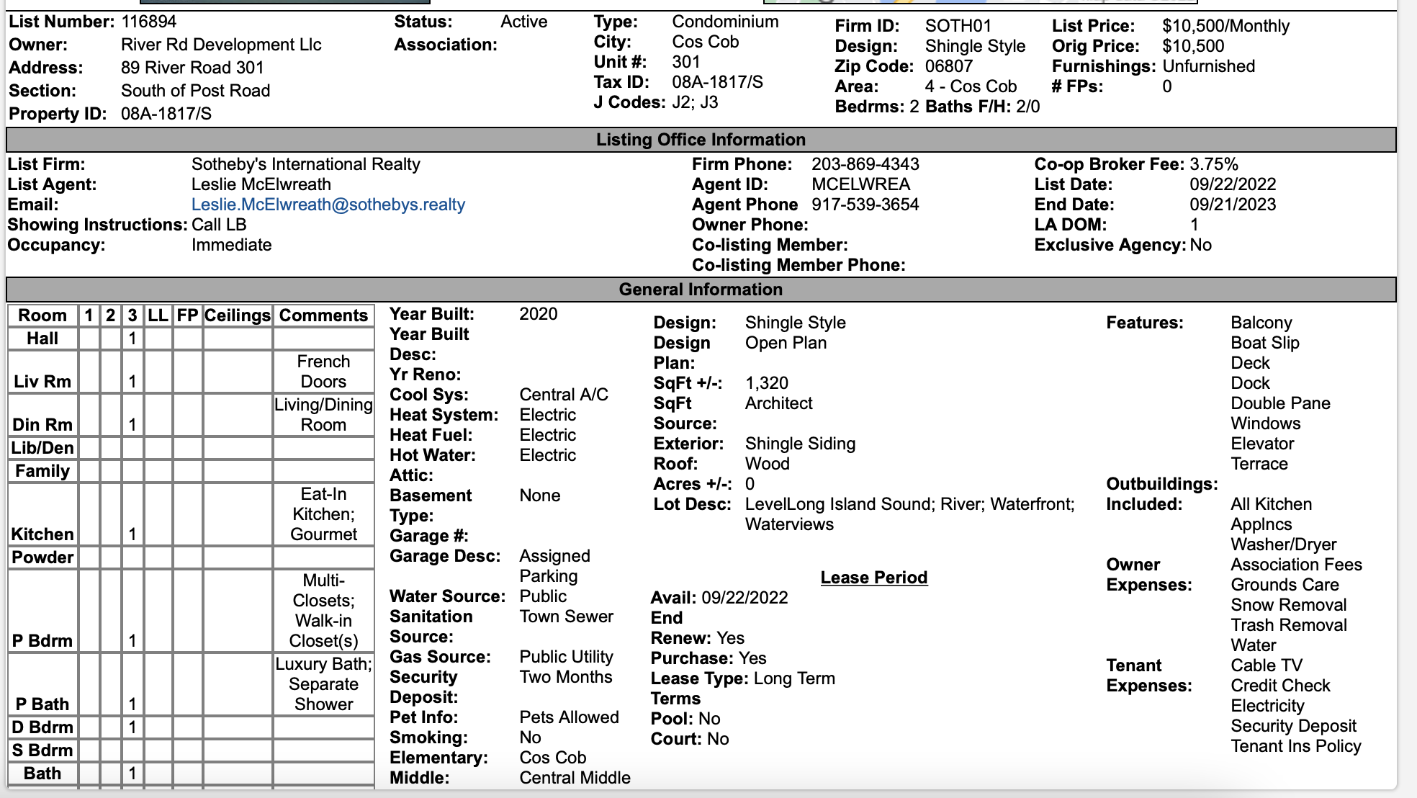
Task: Select the Kitchen row label
Action: coord(42,534)
